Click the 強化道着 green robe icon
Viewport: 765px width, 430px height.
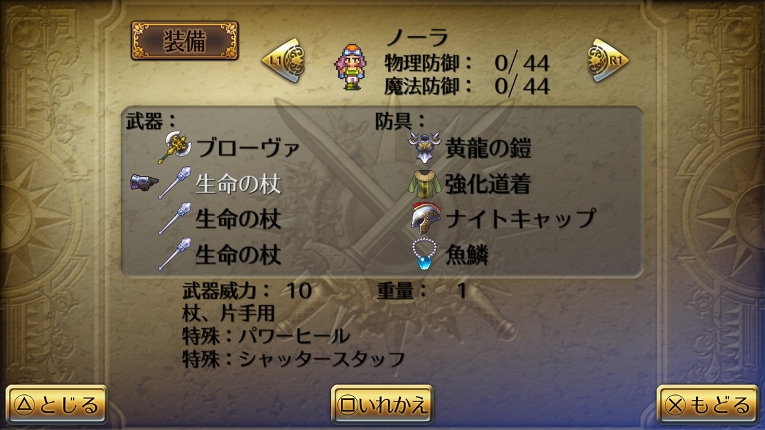pyautogui.click(x=424, y=184)
